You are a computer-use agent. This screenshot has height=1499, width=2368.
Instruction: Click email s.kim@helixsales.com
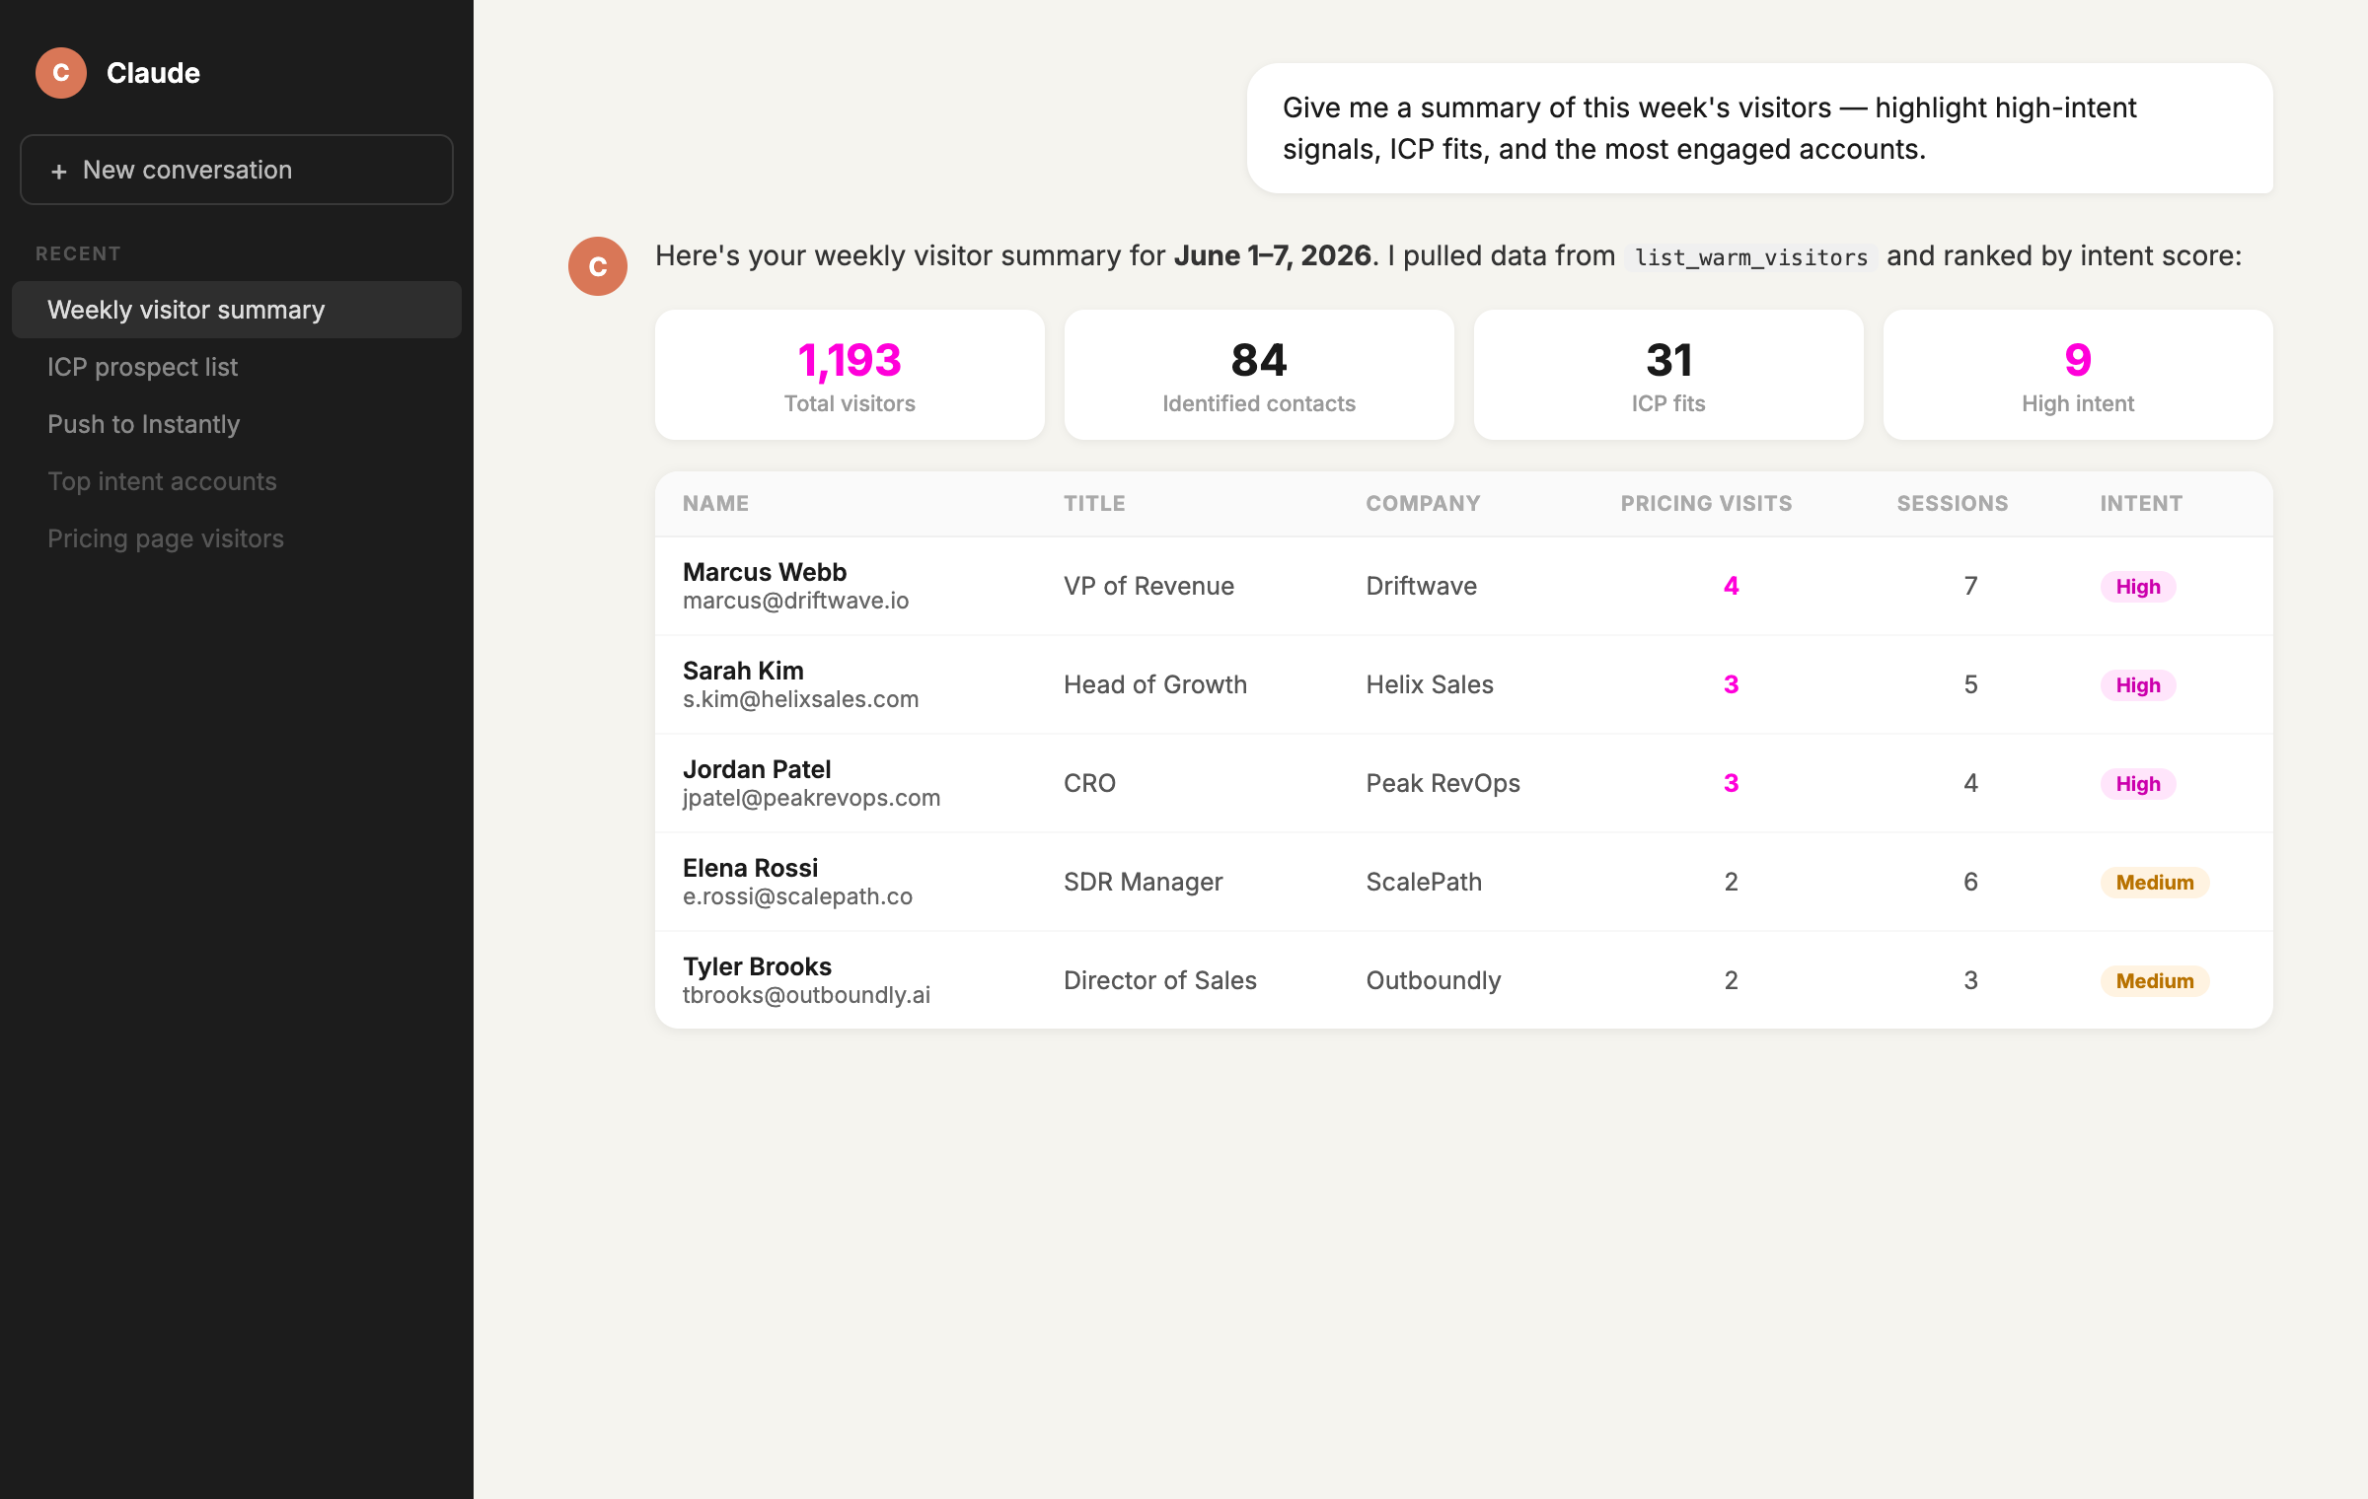tap(800, 699)
